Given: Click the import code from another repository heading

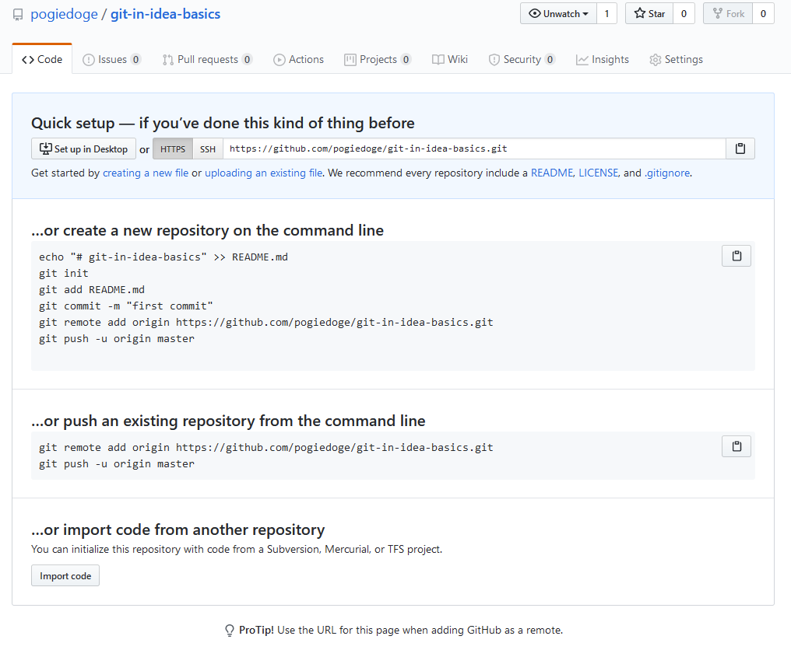Looking at the screenshot, I should pyautogui.click(x=178, y=529).
